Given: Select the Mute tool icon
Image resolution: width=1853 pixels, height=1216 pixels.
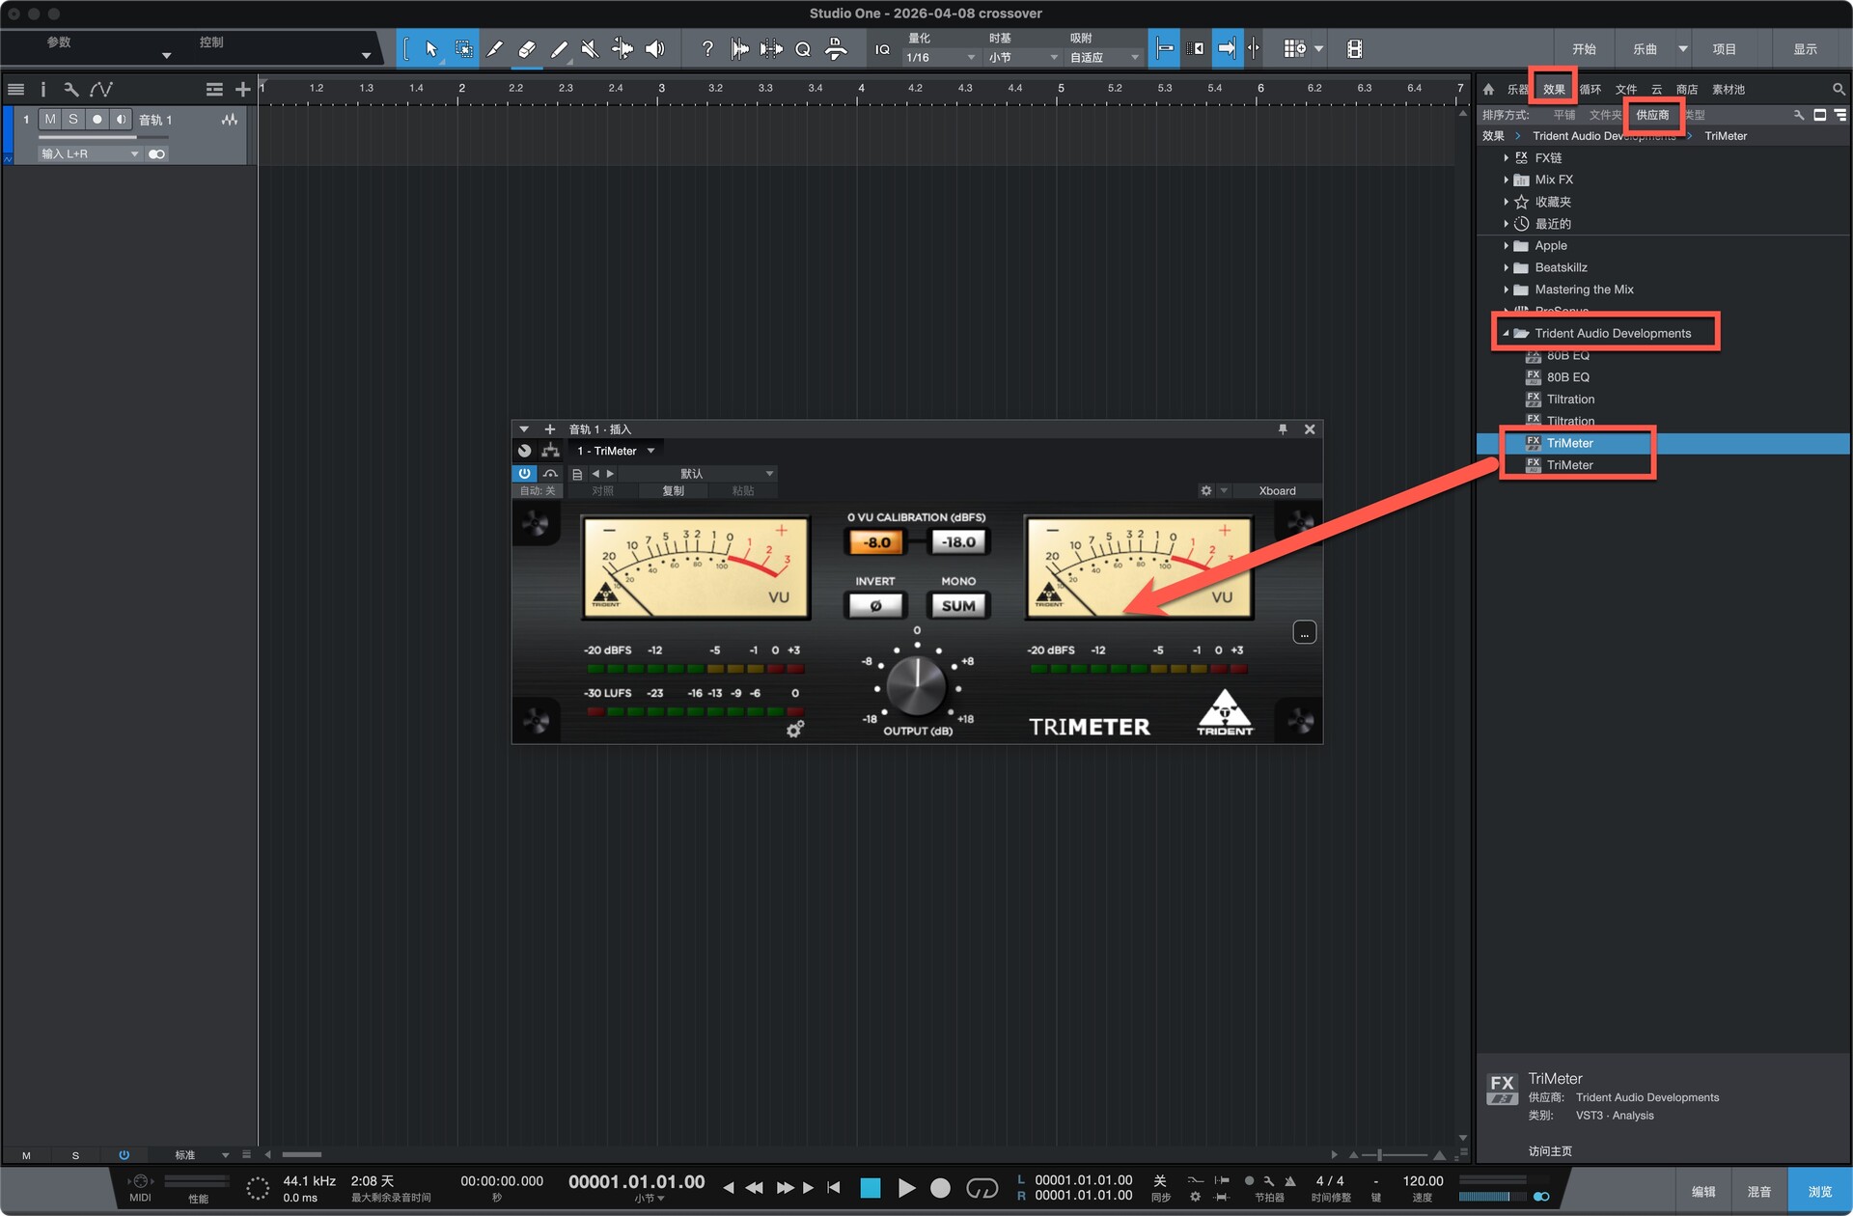Looking at the screenshot, I should pos(590,49).
